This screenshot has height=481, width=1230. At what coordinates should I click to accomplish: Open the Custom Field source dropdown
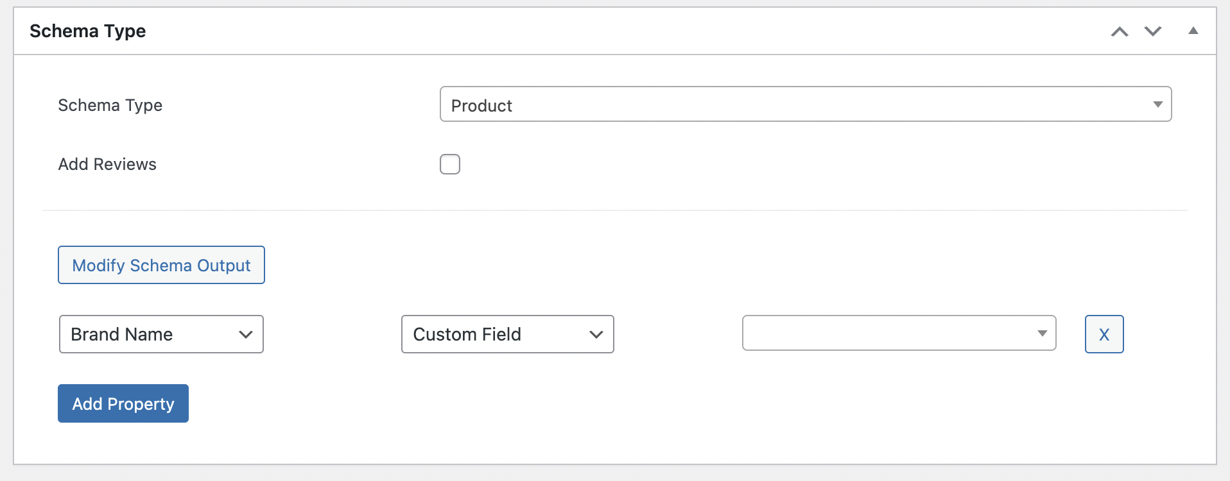(x=507, y=334)
